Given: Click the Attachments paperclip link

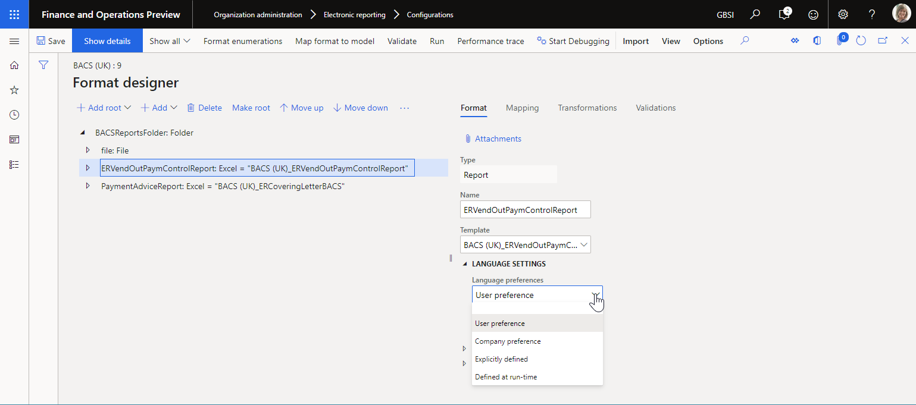Looking at the screenshot, I should coord(493,139).
